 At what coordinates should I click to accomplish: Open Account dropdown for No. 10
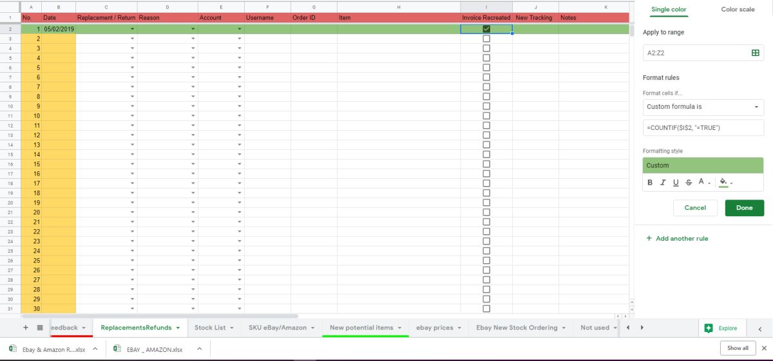[240, 116]
